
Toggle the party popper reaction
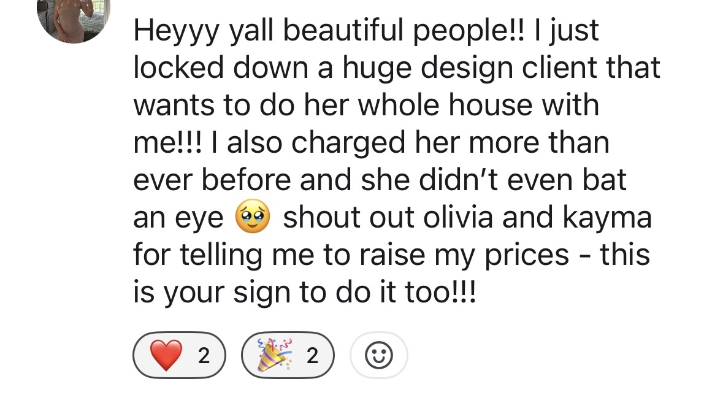click(x=288, y=355)
